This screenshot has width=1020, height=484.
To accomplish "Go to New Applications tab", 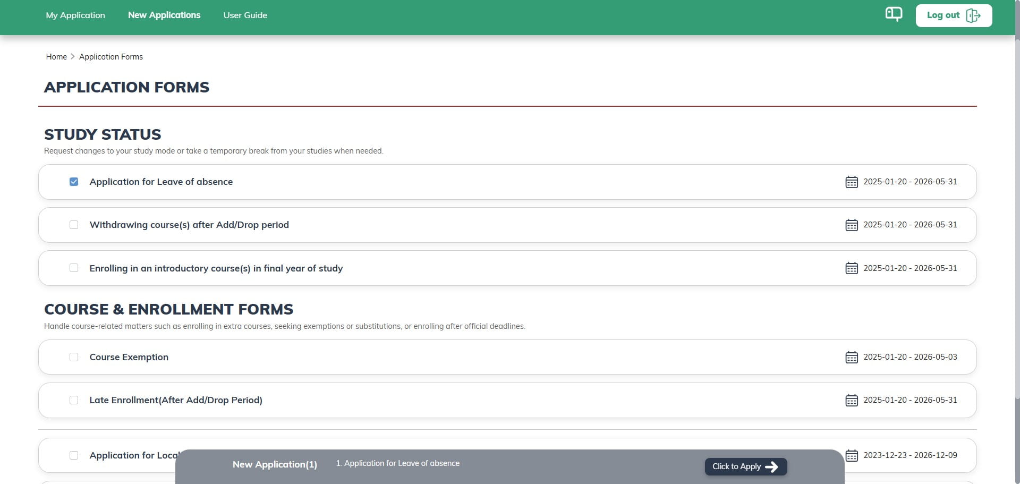I will (x=164, y=15).
